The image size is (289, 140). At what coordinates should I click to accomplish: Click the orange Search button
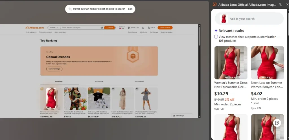coord(110,28)
